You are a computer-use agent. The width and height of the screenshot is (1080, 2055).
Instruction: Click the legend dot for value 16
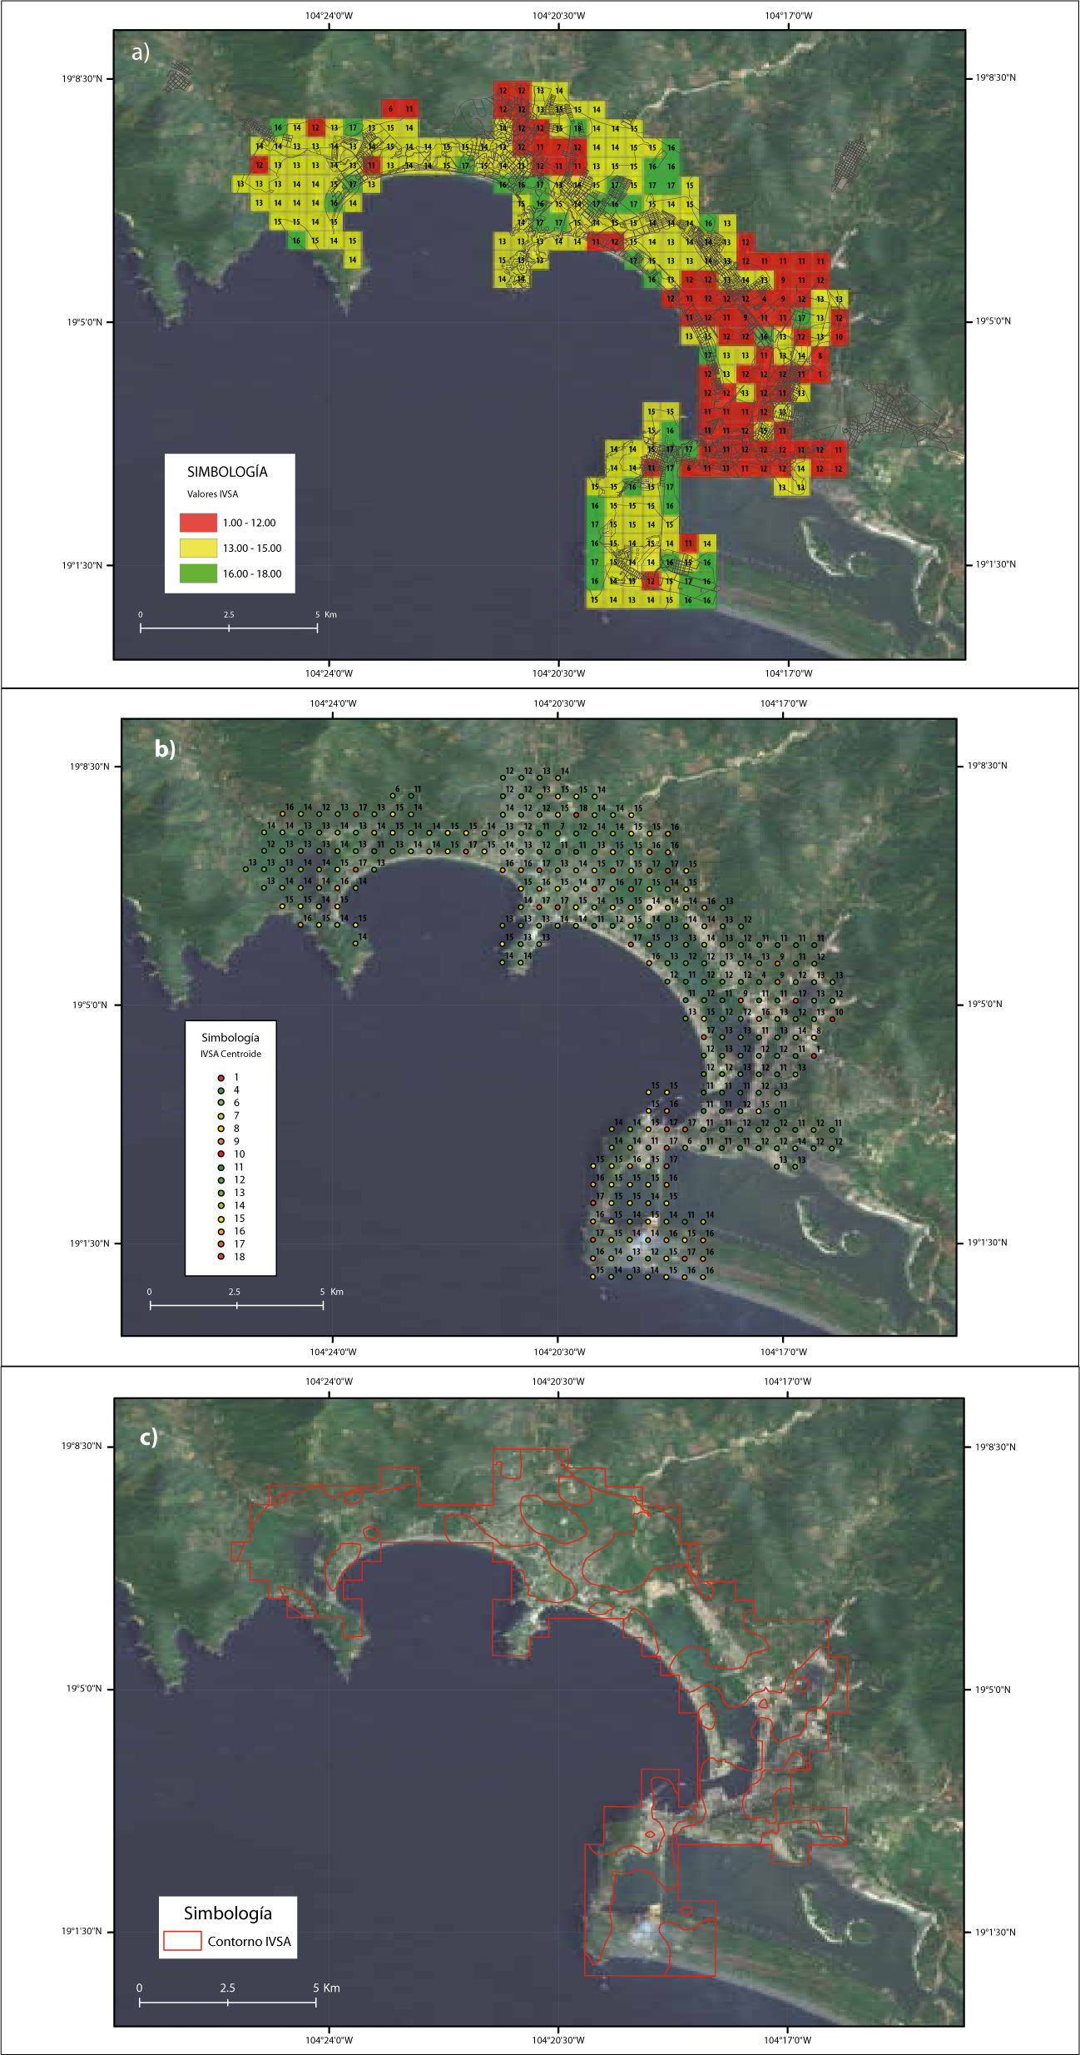pyautogui.click(x=220, y=1231)
